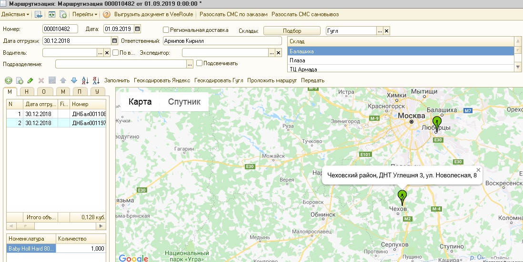Image resolution: width=523 pixels, height=262 pixels.
Task: Sort ascending with the А-Я sort icon
Action: (85, 80)
